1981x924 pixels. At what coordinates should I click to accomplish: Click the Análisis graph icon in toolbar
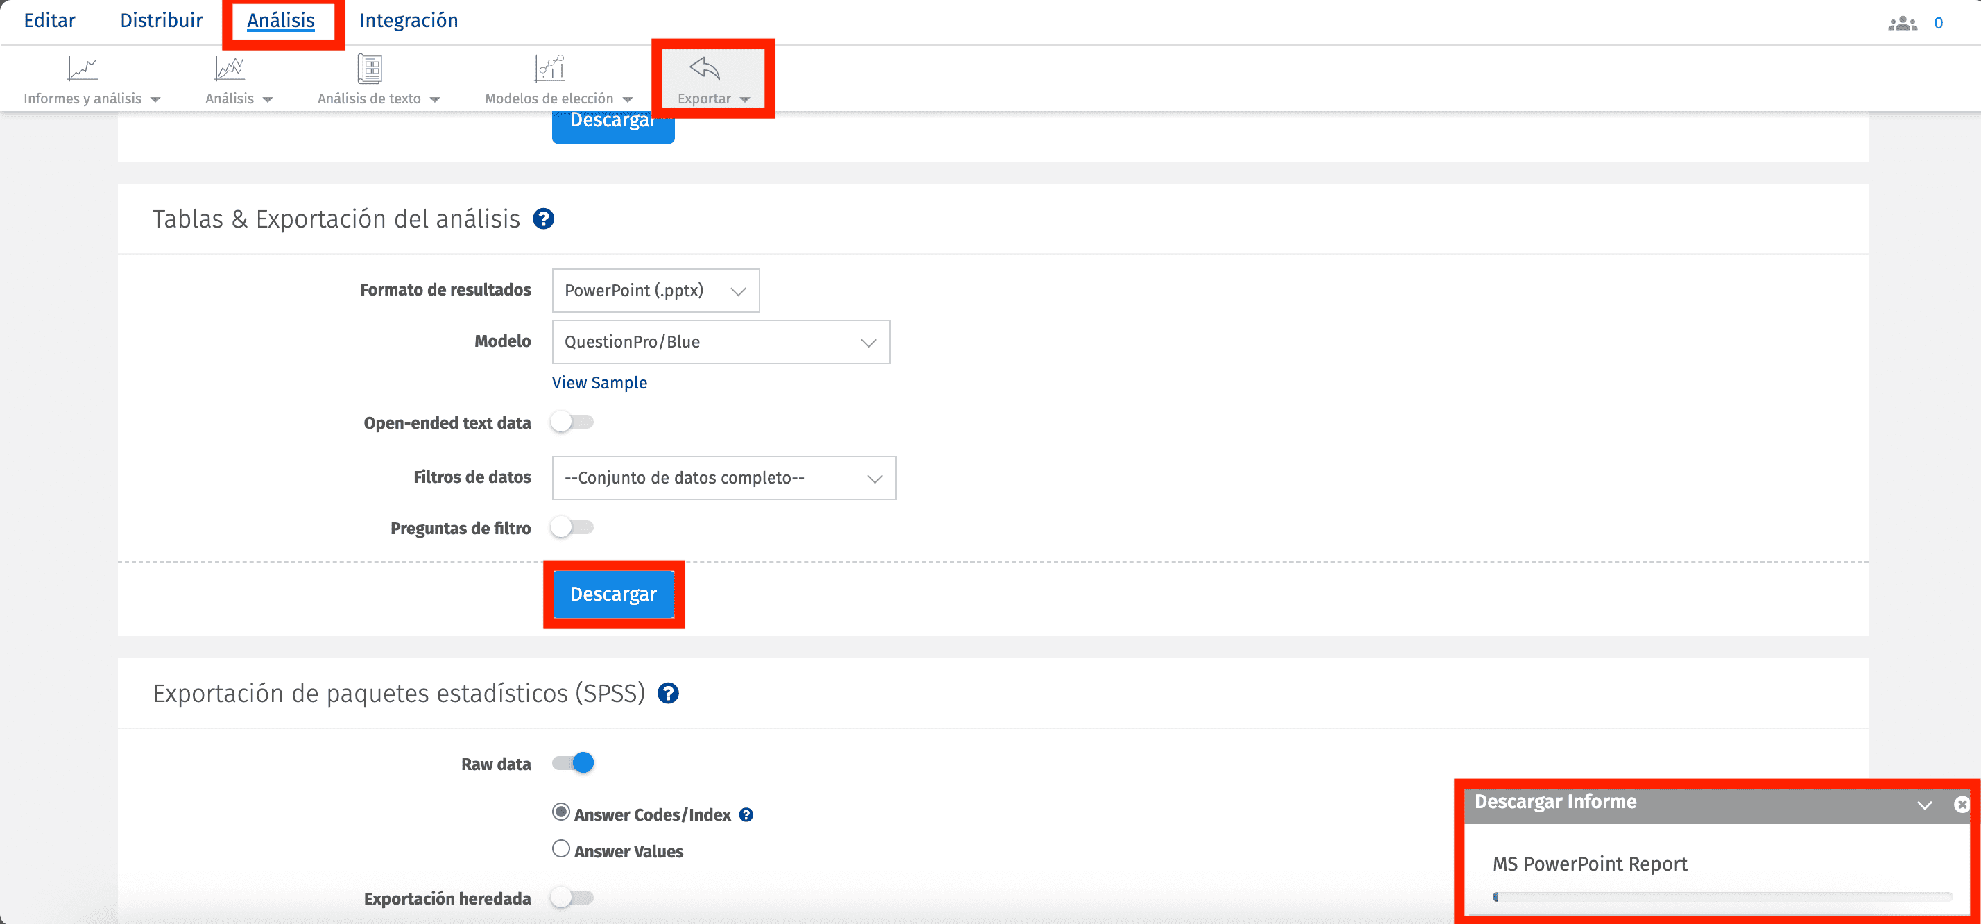pyautogui.click(x=229, y=69)
